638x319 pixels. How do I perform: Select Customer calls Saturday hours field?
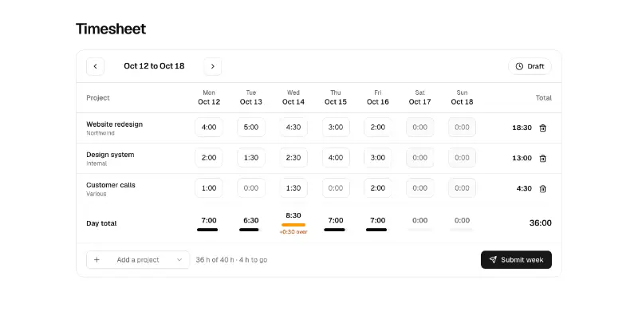click(420, 188)
